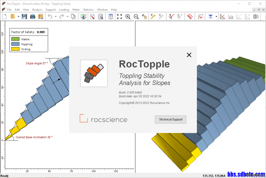Select the Pan hand tool
The height and width of the screenshot is (178, 266).
point(144,16)
